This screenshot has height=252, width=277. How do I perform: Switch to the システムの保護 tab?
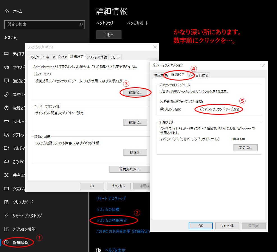(97, 57)
